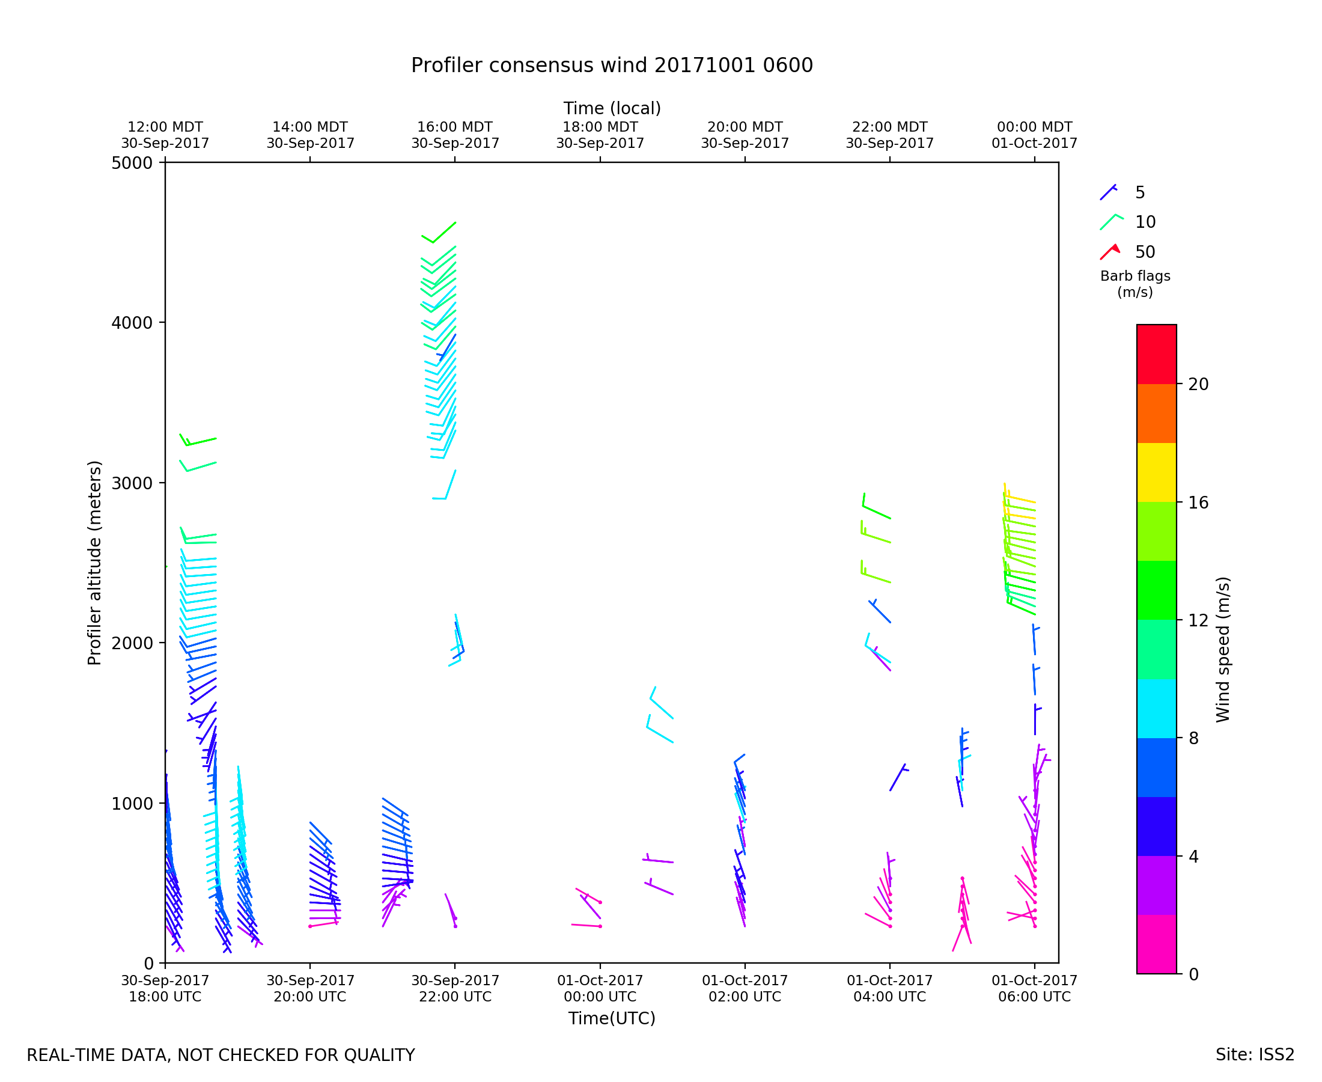Click the red 50 m/s barb flag icon
This screenshot has width=1322, height=1082.
tap(1110, 252)
